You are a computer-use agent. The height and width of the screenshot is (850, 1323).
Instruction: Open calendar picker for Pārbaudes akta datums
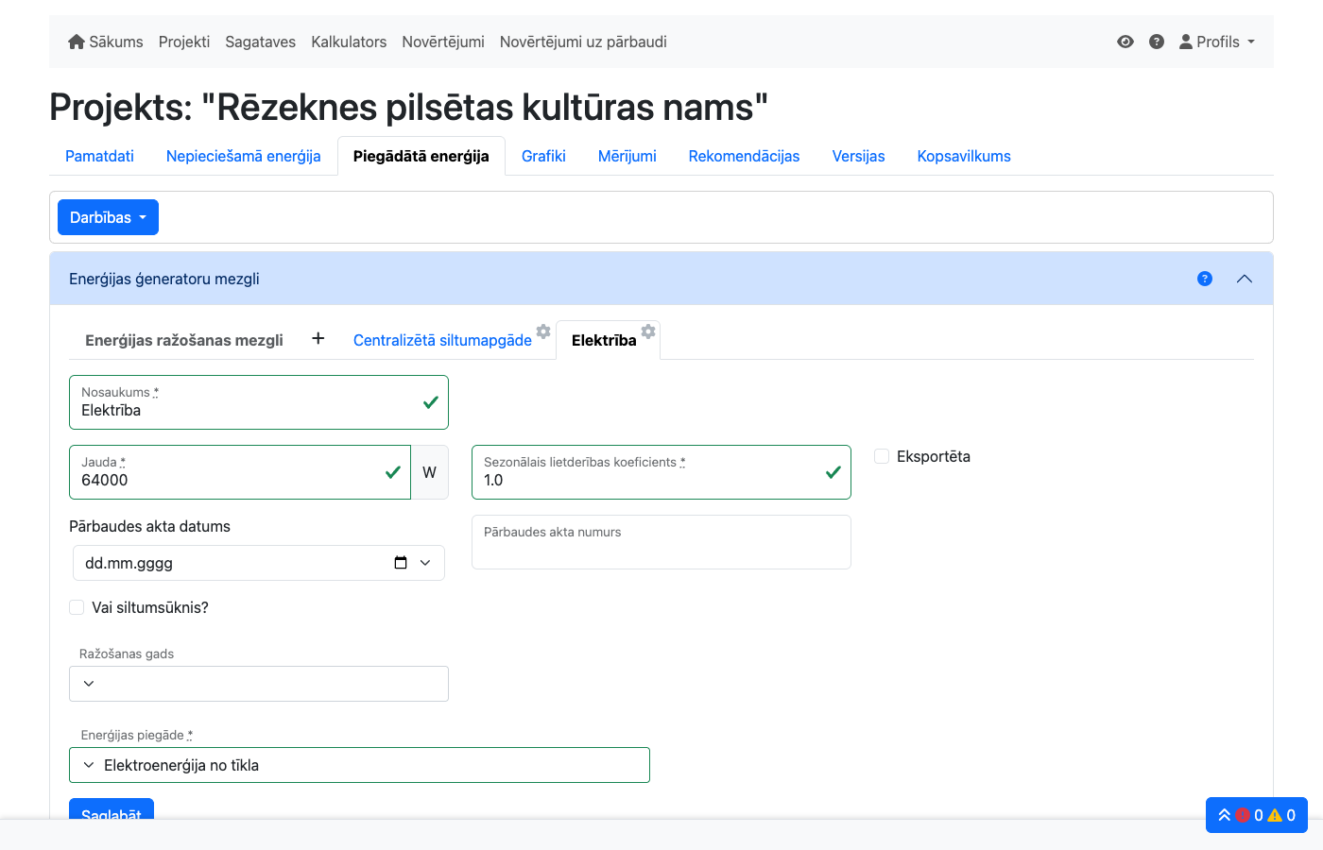401,563
